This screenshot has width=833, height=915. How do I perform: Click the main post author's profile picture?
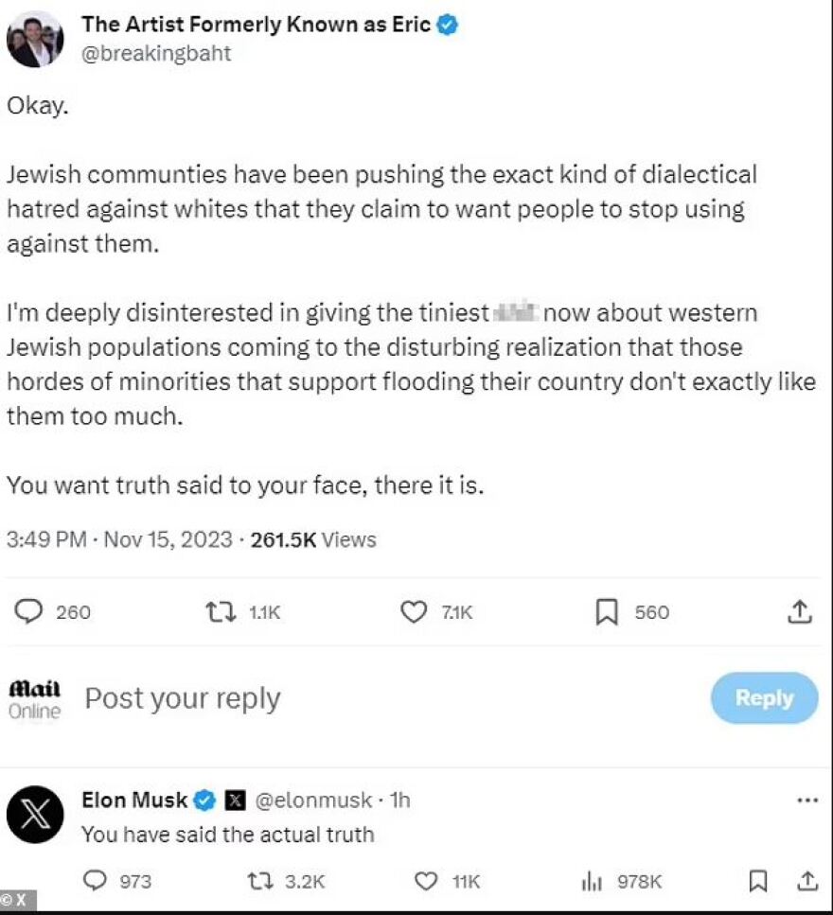click(35, 40)
